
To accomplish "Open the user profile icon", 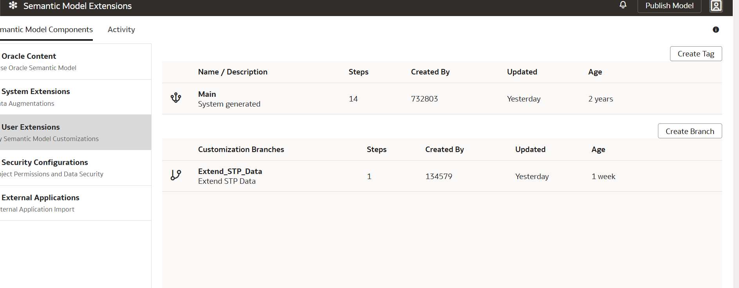I will point(716,6).
